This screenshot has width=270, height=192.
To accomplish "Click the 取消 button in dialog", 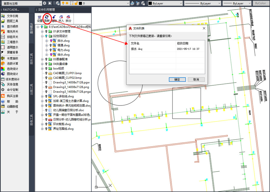I will tap(196, 80).
